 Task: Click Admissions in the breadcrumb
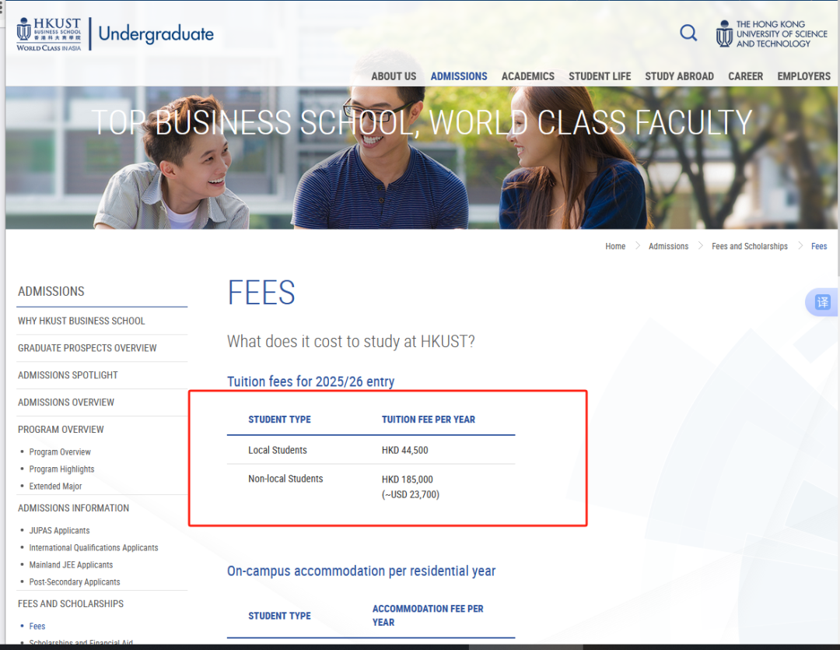click(668, 246)
